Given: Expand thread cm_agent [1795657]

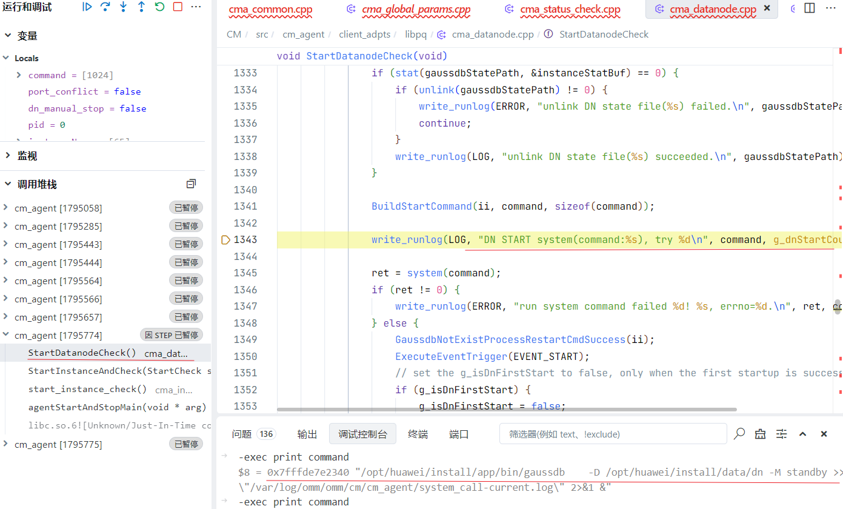Looking at the screenshot, I should (x=5, y=317).
